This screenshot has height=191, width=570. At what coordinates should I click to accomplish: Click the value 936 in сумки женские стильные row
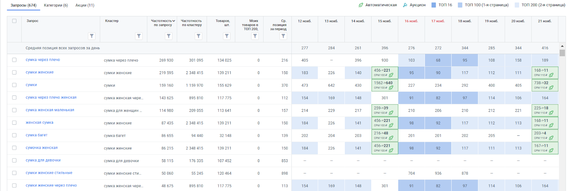click(x=438, y=173)
